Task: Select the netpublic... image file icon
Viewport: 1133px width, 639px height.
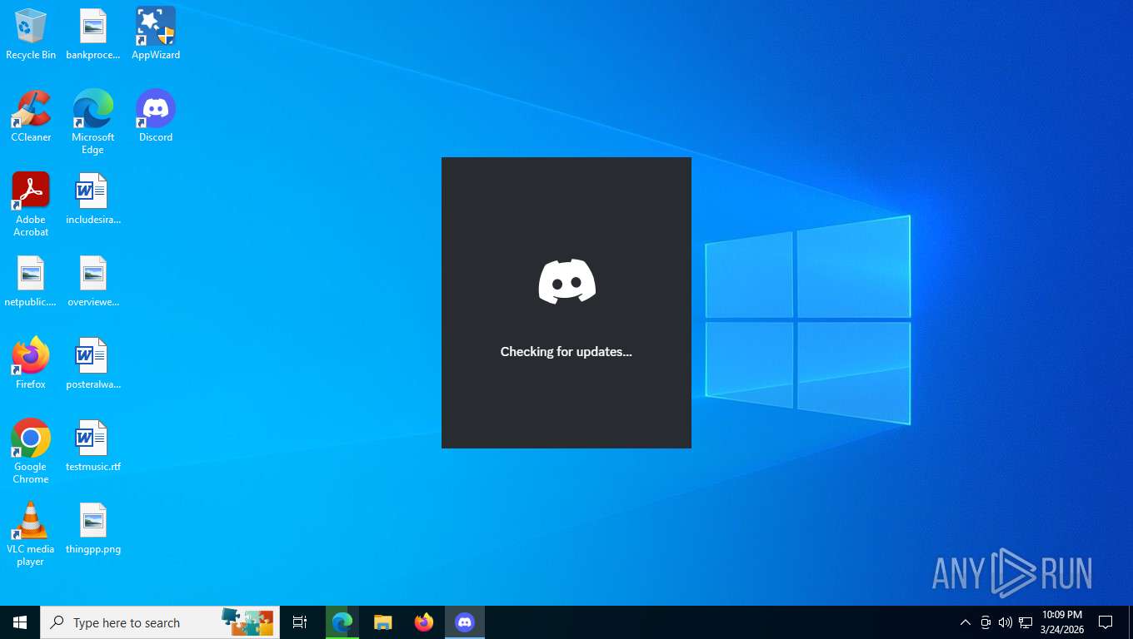Action: (31, 281)
